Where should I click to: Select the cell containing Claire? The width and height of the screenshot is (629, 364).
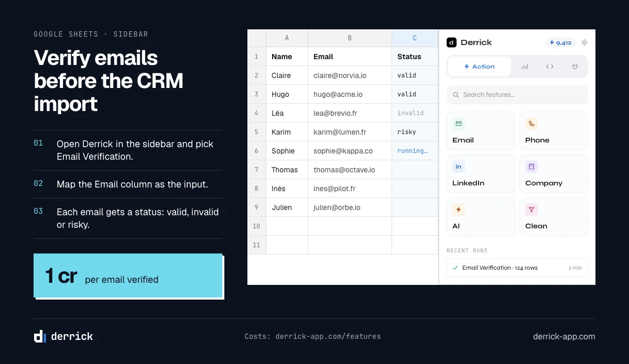(287, 75)
